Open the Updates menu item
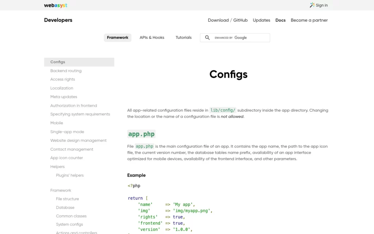The height and width of the screenshot is (234, 374). tap(262, 20)
